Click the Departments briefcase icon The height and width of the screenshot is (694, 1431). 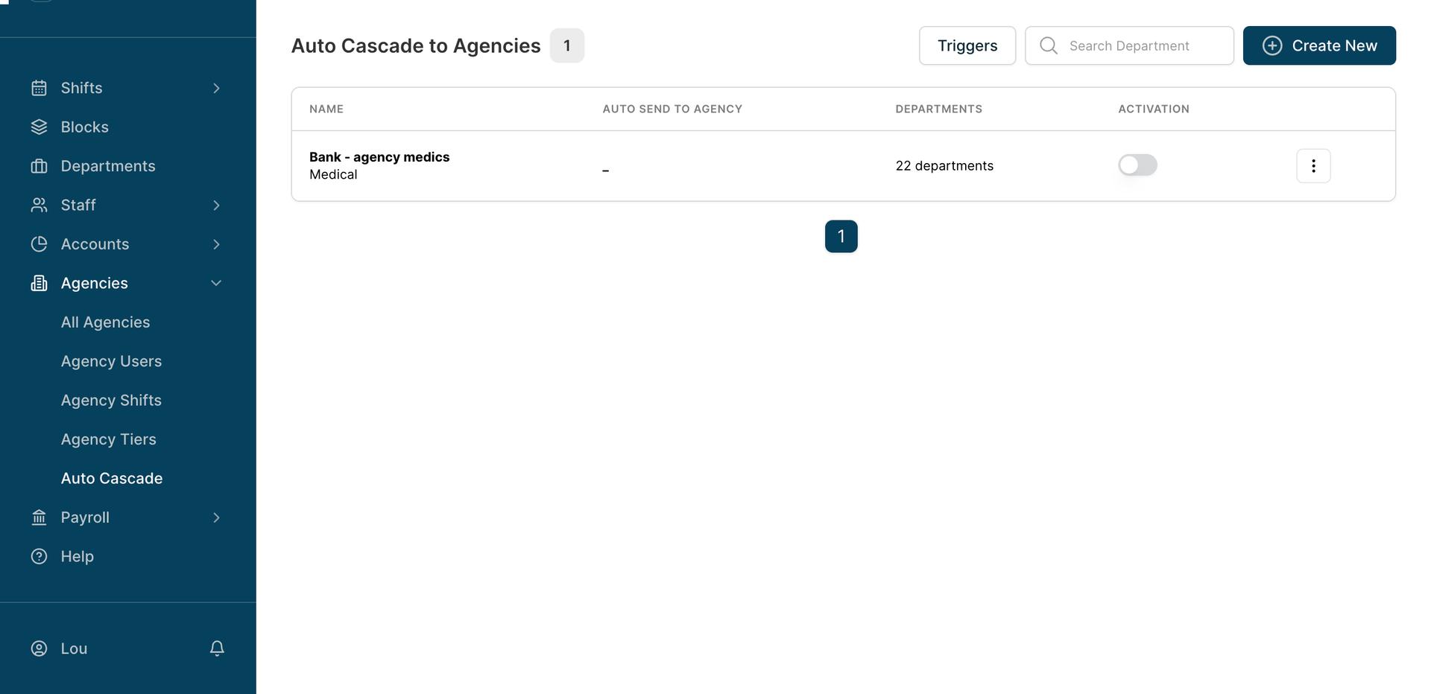(40, 165)
